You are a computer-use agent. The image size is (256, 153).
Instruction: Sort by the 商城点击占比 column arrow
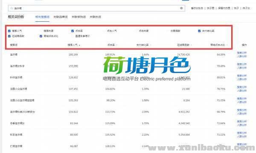tap(227, 45)
